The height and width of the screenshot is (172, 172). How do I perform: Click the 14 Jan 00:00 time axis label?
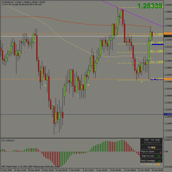click(x=158, y=170)
